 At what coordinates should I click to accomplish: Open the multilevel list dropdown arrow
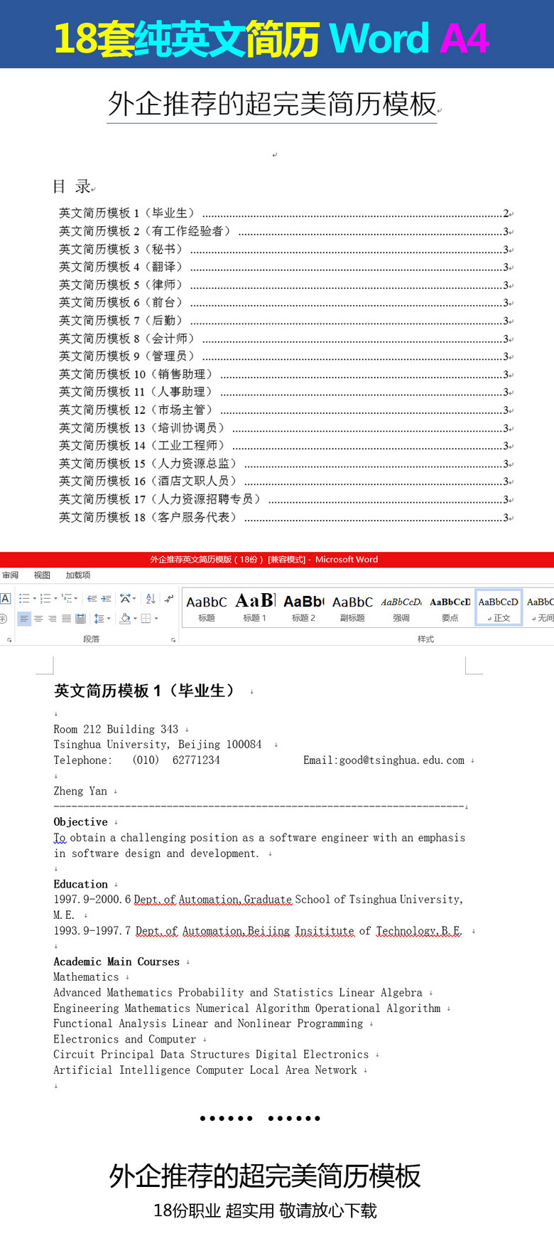(76, 599)
